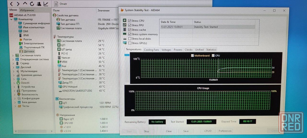Select the Мультимедиа node
Screen dimensions: 307x138
pyautogui.click(x=29, y=71)
